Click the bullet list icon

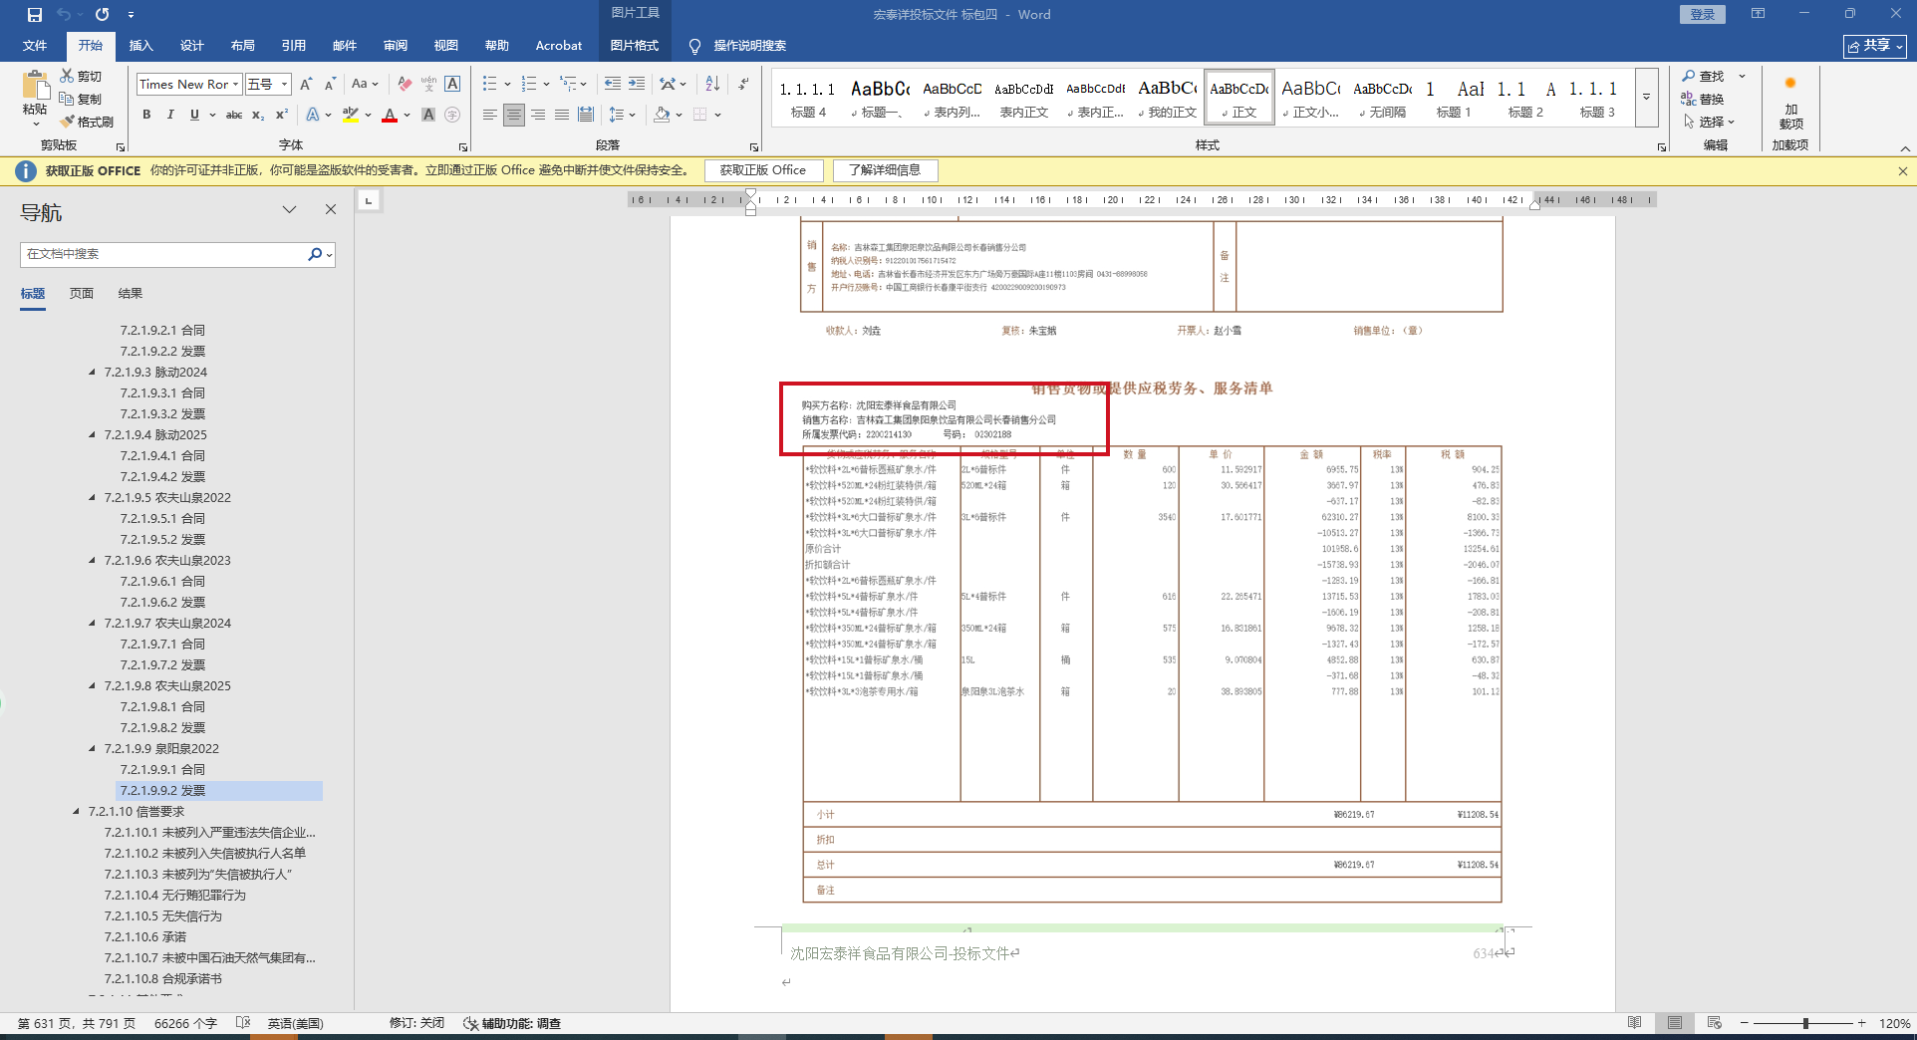click(x=489, y=84)
